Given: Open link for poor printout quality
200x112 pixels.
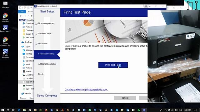Looking at the screenshot, I should (x=86, y=90).
